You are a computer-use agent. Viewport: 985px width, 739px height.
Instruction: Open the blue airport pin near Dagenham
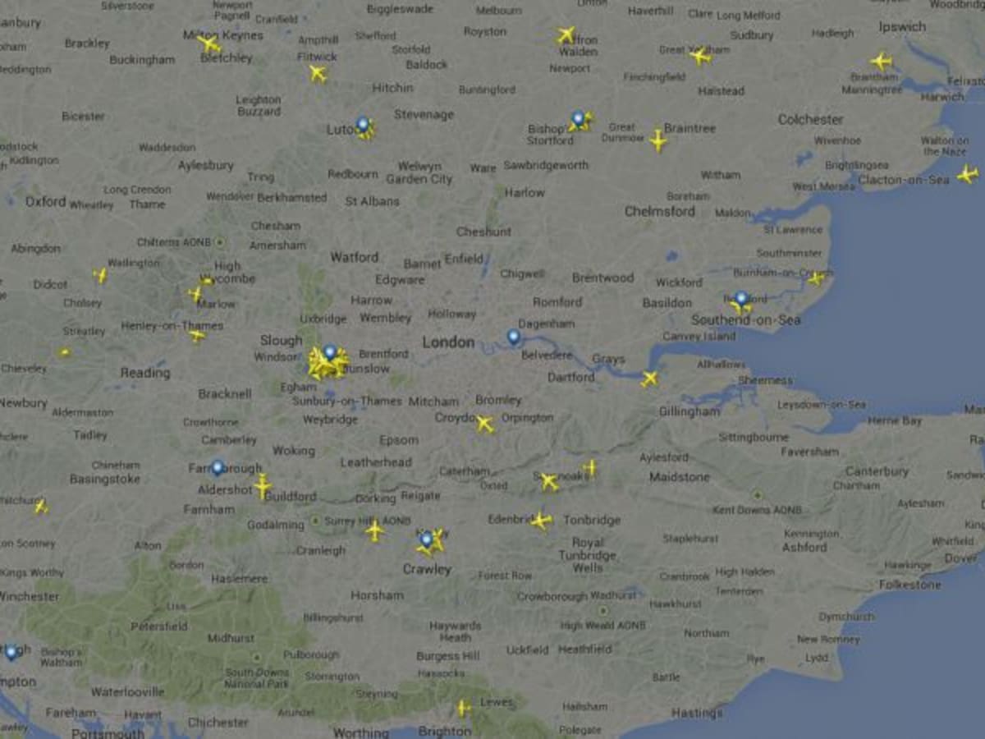coord(514,337)
